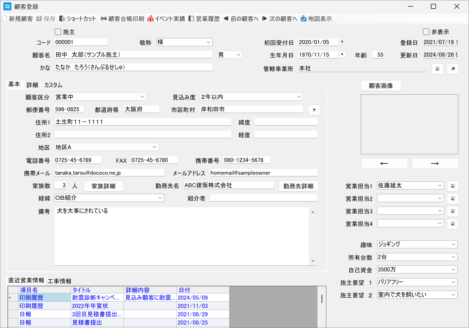Viewport: 469px width, 328px height.
Task: Toggle the 施主 checkbox
Action: click(x=58, y=32)
